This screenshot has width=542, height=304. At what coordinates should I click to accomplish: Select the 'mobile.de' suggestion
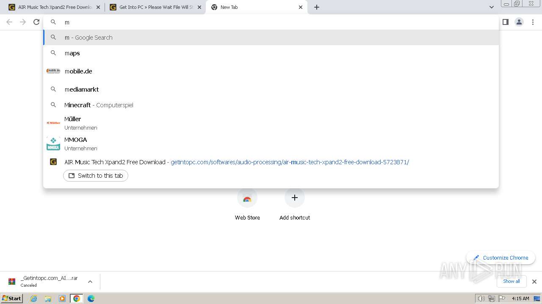click(x=271, y=71)
